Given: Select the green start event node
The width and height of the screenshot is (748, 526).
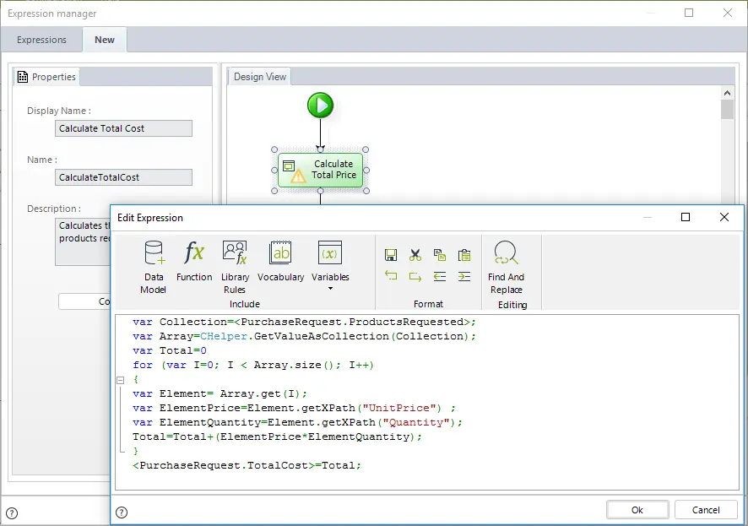Looking at the screenshot, I should point(320,106).
